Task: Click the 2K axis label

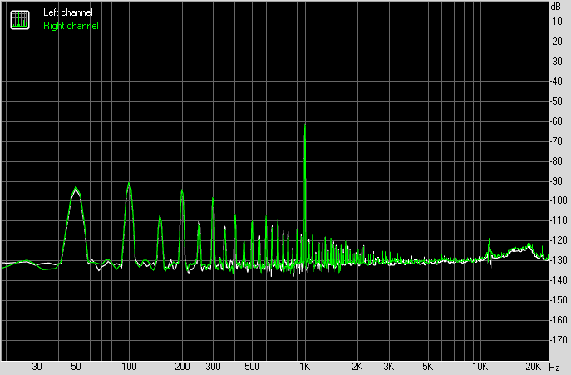Action: click(357, 366)
